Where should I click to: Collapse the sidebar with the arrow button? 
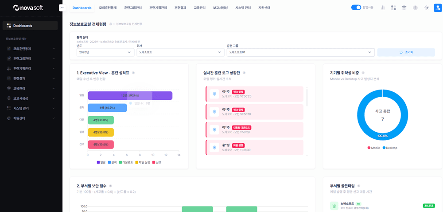pyautogui.click(x=62, y=8)
